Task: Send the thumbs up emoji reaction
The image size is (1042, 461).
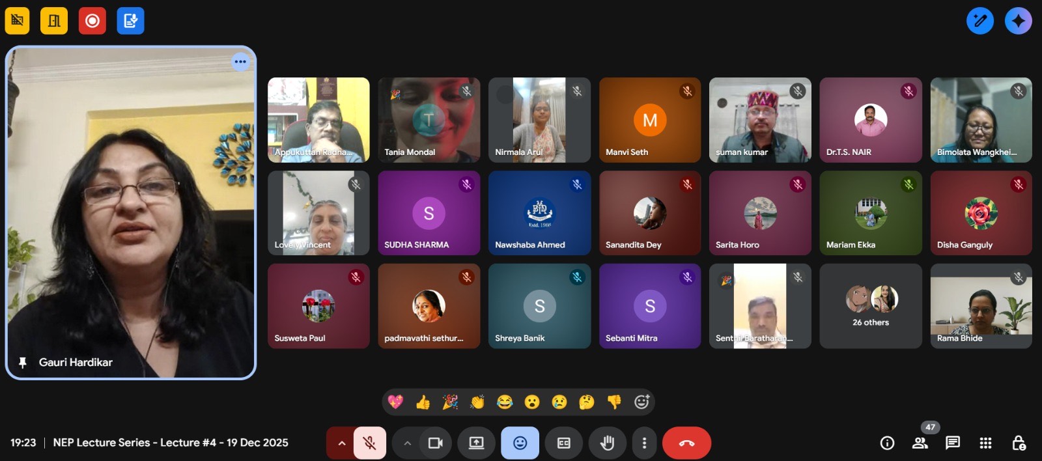Action: (x=423, y=402)
